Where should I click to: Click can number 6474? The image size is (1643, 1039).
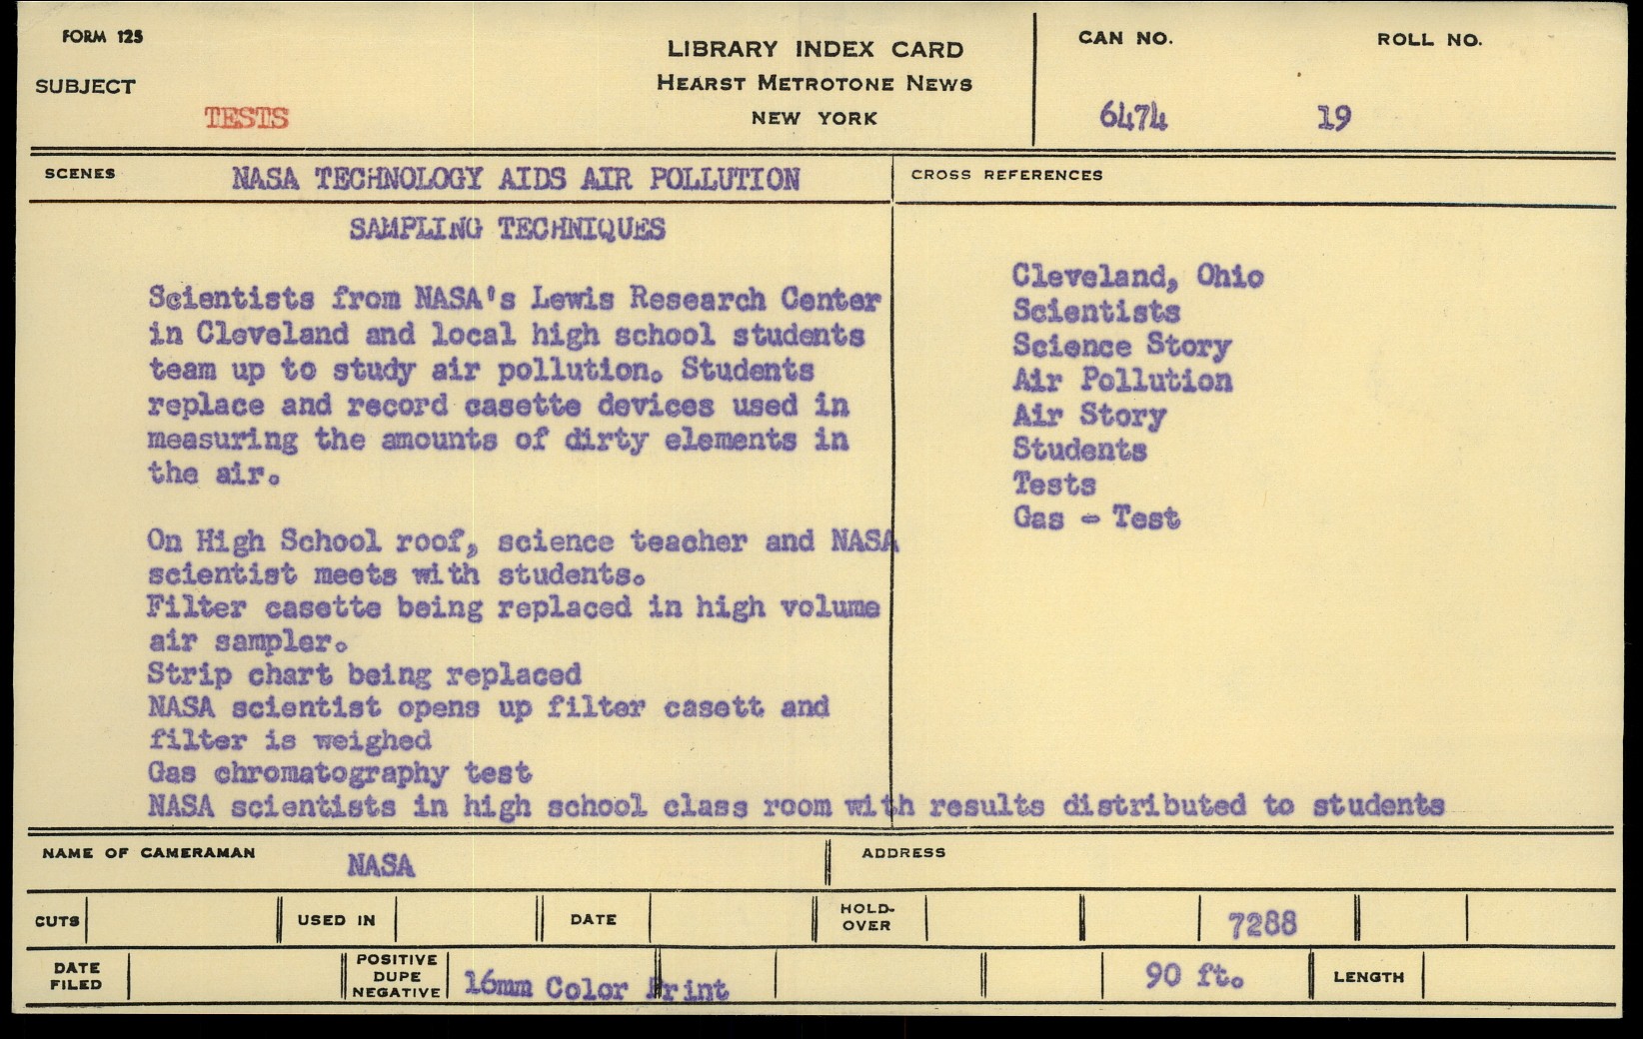coord(1132,117)
